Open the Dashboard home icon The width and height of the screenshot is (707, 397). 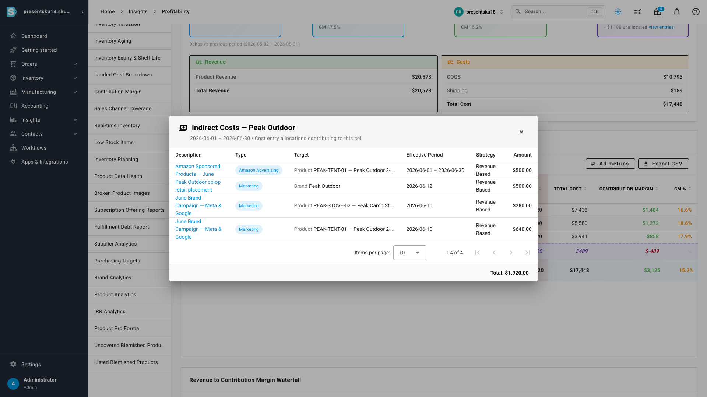click(13, 36)
